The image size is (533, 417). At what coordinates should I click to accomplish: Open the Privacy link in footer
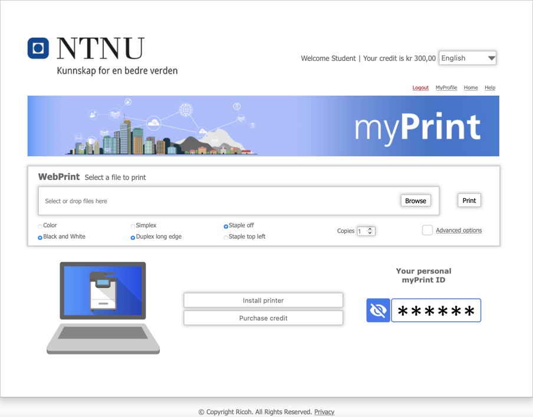click(324, 412)
